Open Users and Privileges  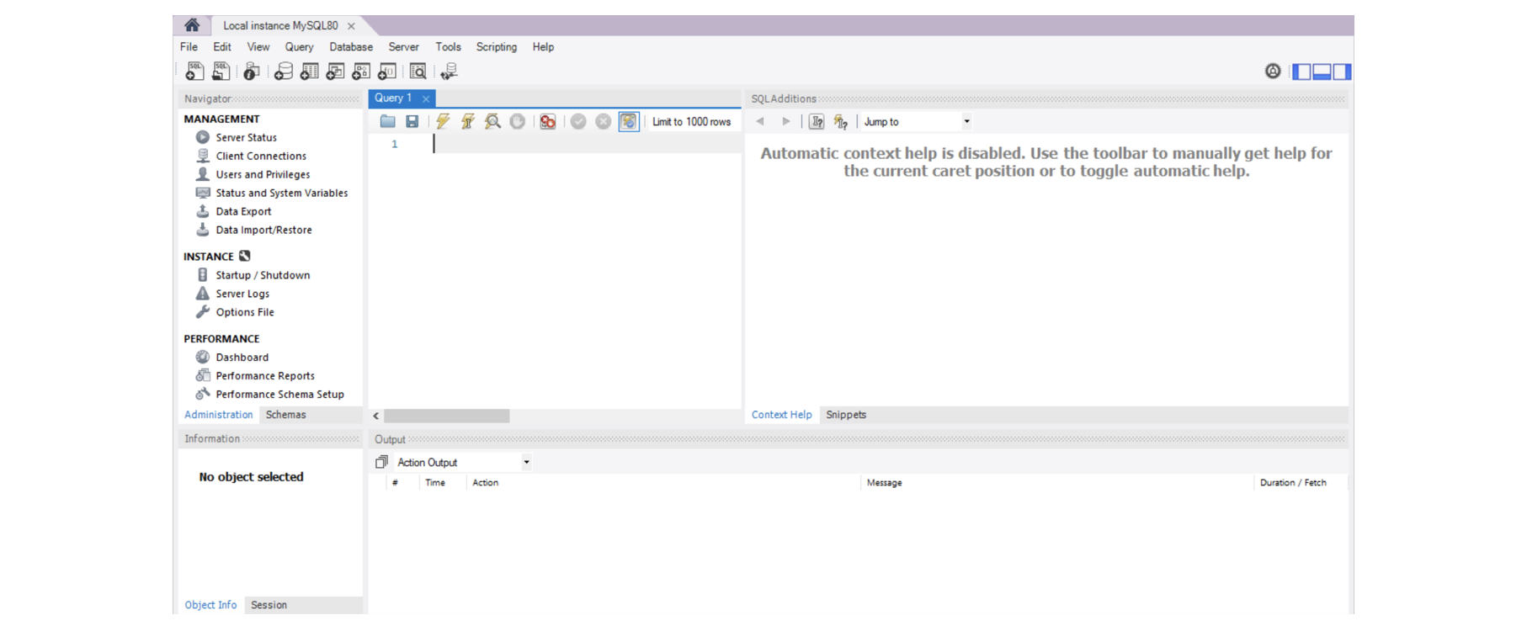click(263, 175)
